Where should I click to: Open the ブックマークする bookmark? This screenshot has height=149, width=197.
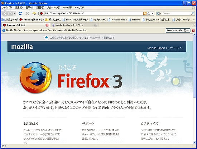point(181,20)
